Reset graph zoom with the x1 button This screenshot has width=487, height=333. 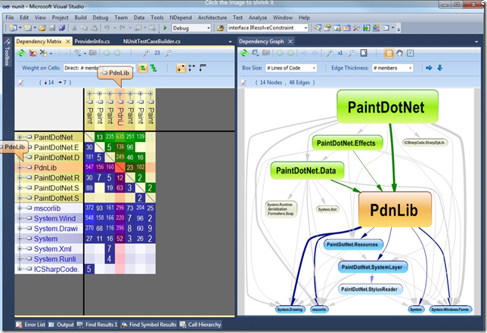[x=340, y=54]
